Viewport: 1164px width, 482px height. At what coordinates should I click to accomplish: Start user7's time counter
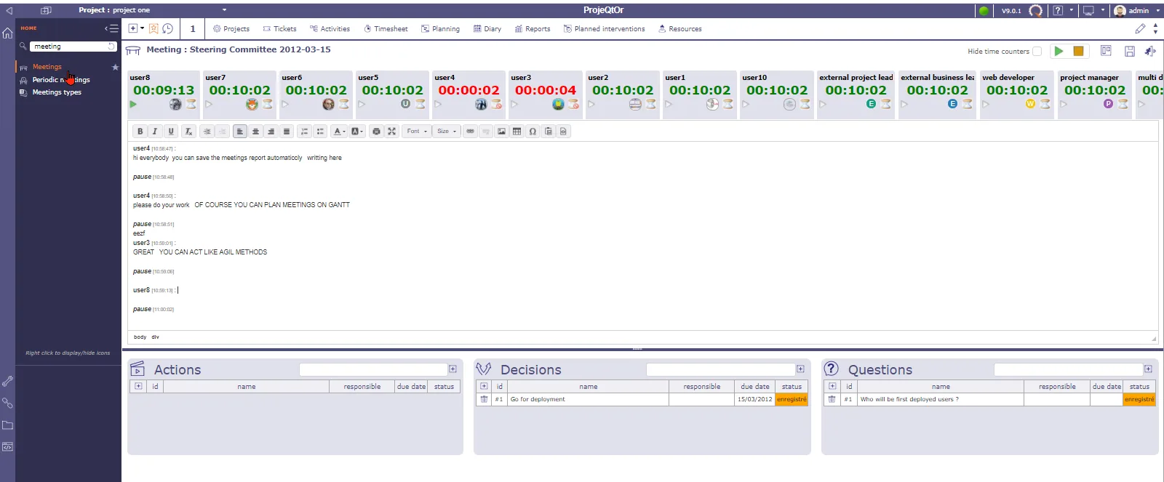pos(210,105)
